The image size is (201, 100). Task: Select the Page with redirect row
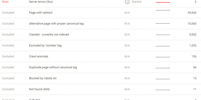click(100, 13)
